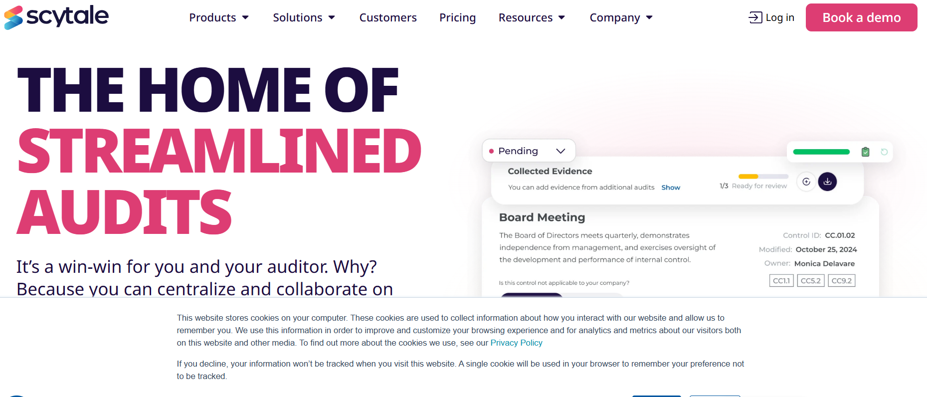
Task: Click the dark download evidence icon
Action: 827,182
